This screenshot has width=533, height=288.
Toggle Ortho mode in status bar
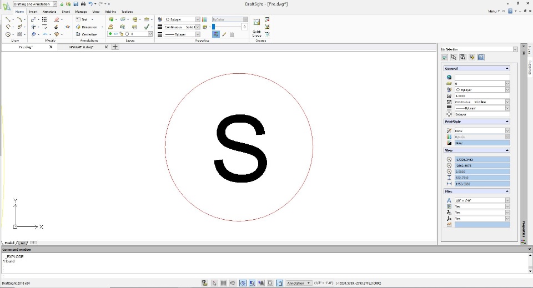[x=233, y=283]
